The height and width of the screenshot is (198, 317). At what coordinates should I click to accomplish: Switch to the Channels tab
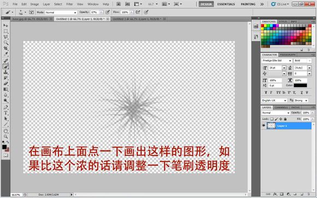pos(281,107)
